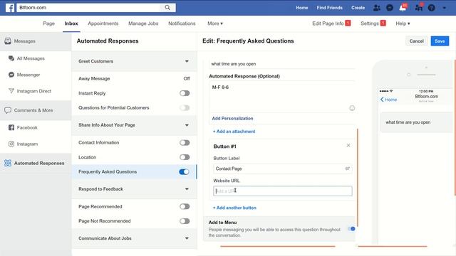Viewport: 456px width, 256px height.
Task: Click the Messenger sidebar icon
Action: [x=11, y=75]
